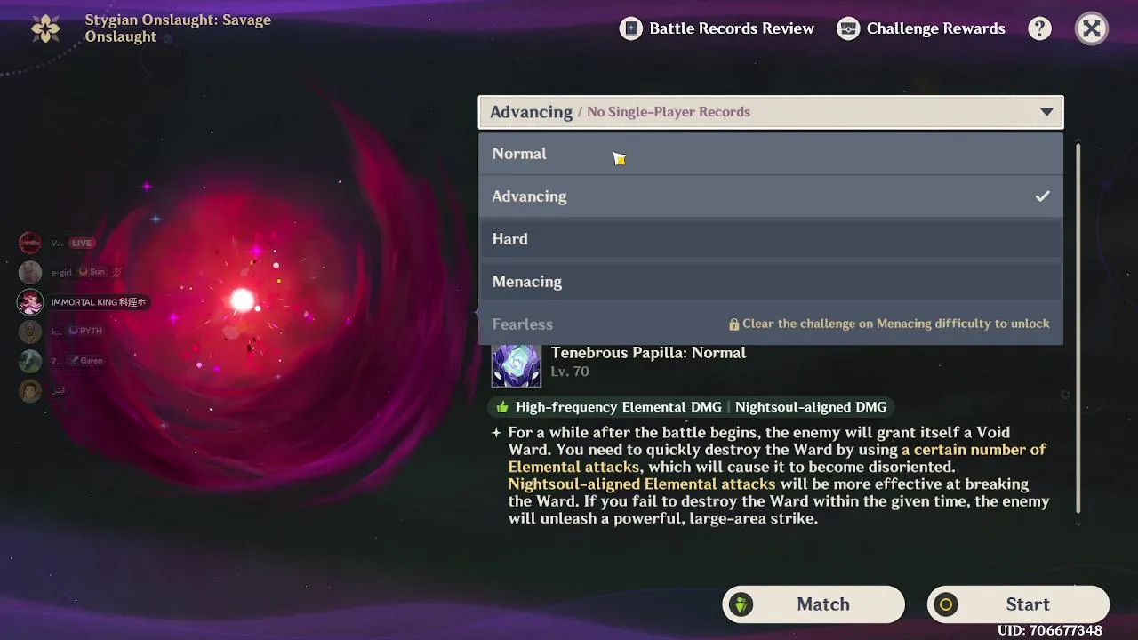Collapse the Advancing difficulty dropdown arrow

pyautogui.click(x=1046, y=112)
